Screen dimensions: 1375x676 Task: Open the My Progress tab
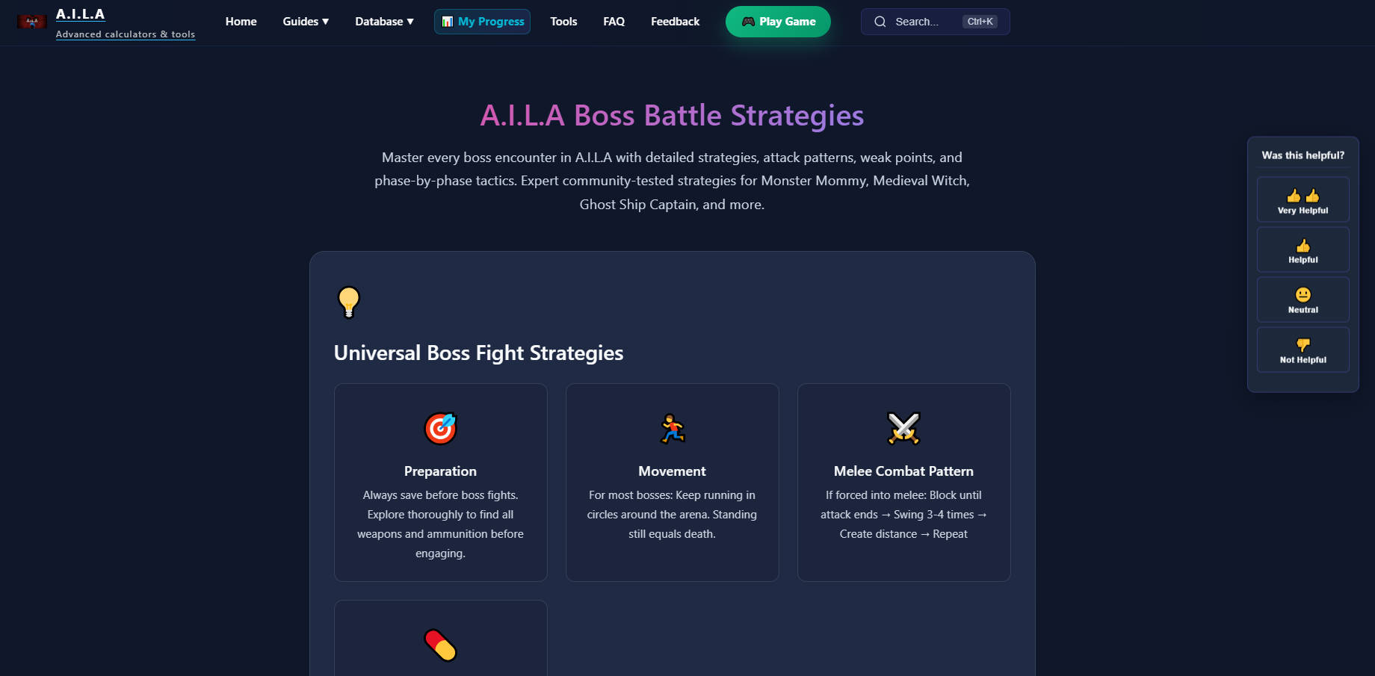pos(482,22)
